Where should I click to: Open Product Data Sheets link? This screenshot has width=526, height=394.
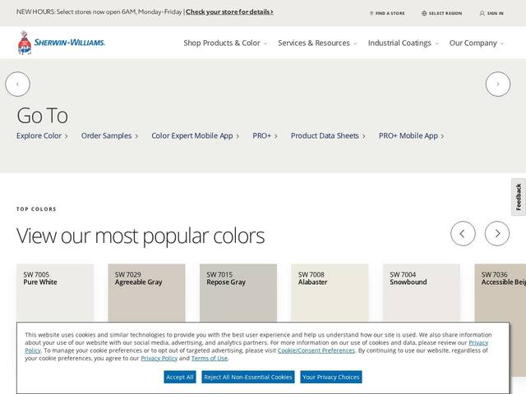pos(328,135)
